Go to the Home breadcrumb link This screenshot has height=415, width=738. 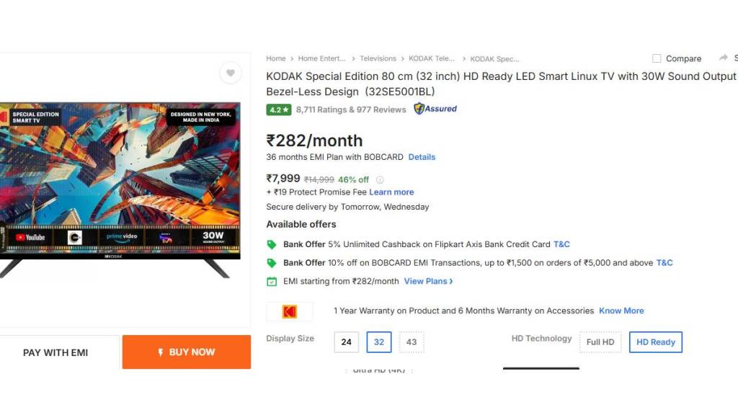(275, 58)
